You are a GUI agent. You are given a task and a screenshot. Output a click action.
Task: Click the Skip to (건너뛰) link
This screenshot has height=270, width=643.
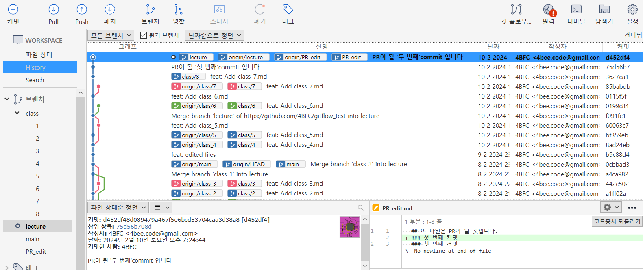[x=633, y=35]
